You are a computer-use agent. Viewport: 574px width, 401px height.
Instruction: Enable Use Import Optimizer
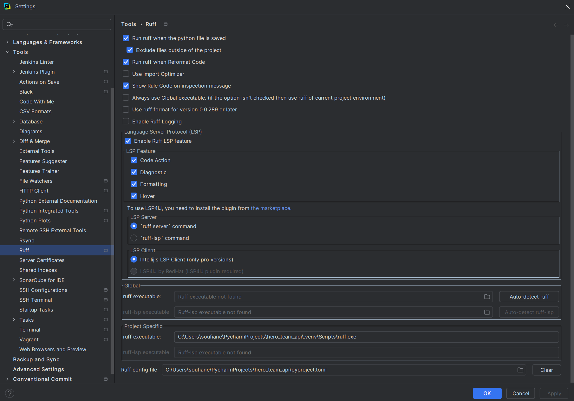[126, 74]
